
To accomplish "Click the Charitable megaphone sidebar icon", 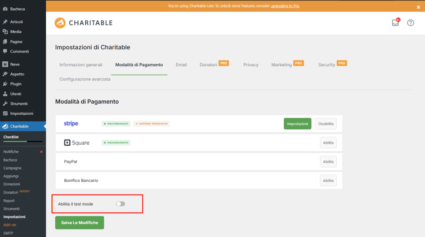I will (x=5, y=126).
